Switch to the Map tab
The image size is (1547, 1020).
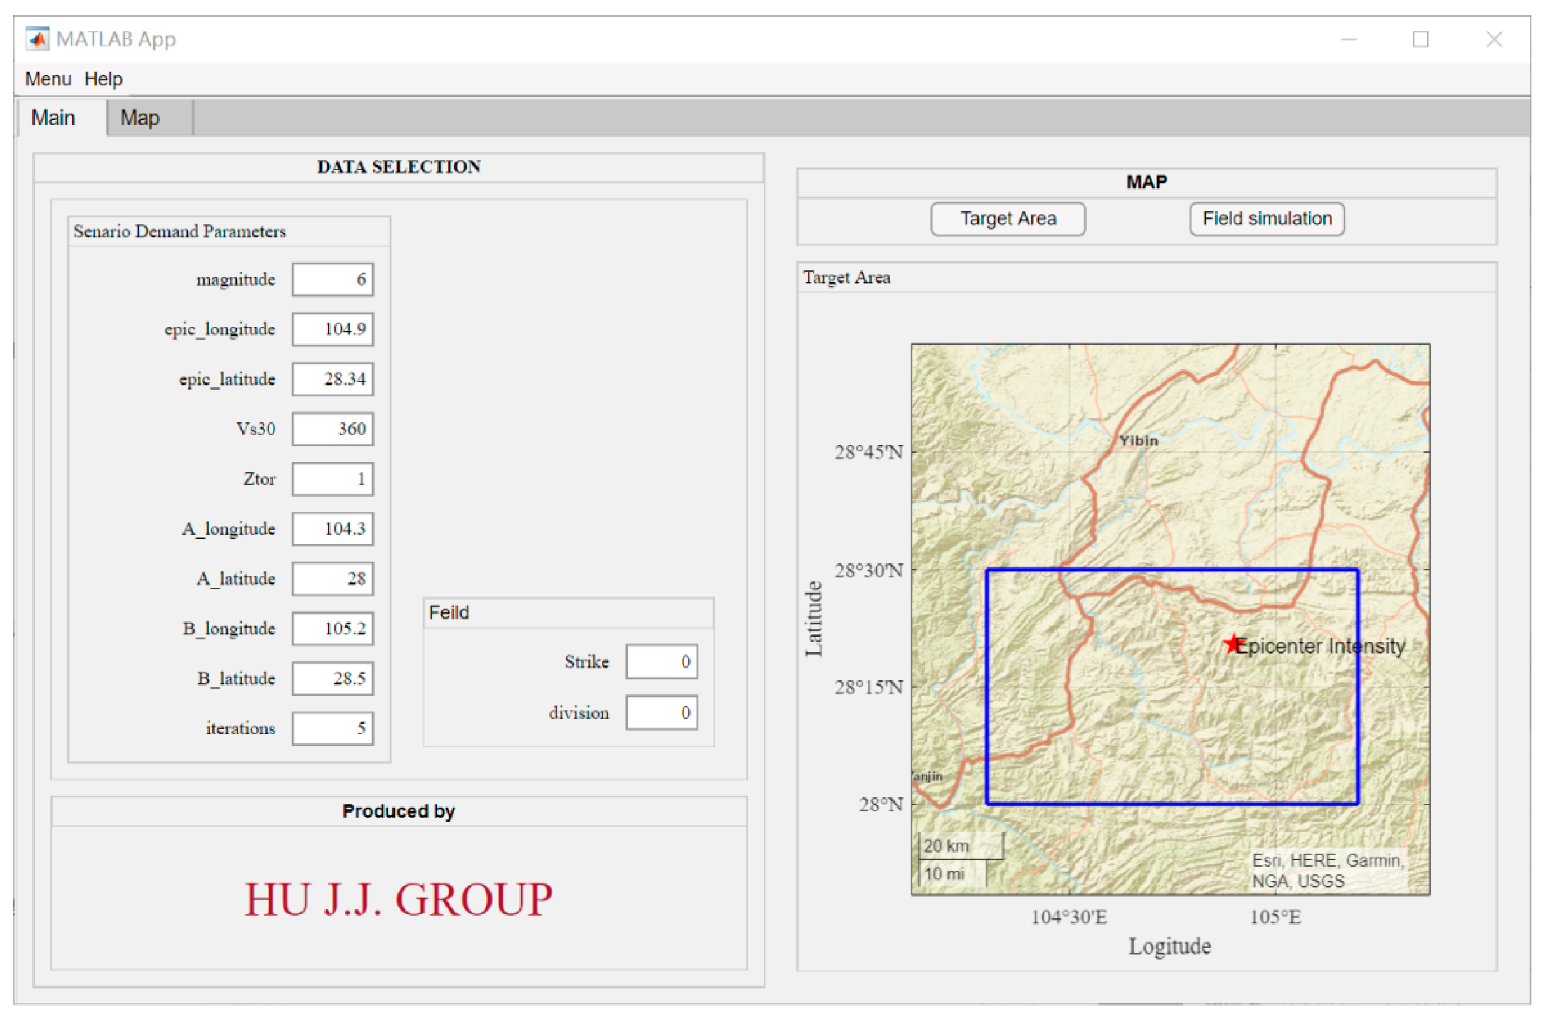[140, 118]
